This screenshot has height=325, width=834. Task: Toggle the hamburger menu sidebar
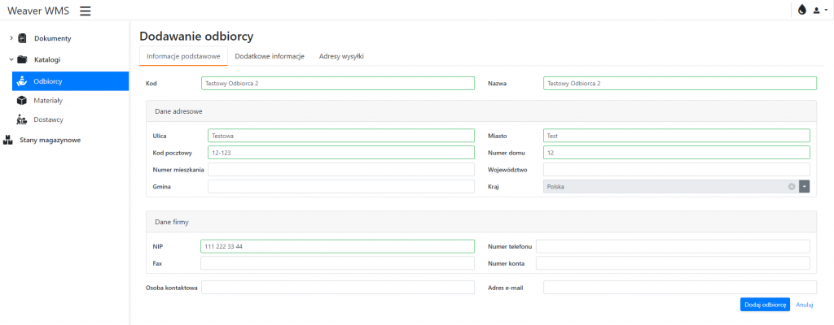coord(85,11)
